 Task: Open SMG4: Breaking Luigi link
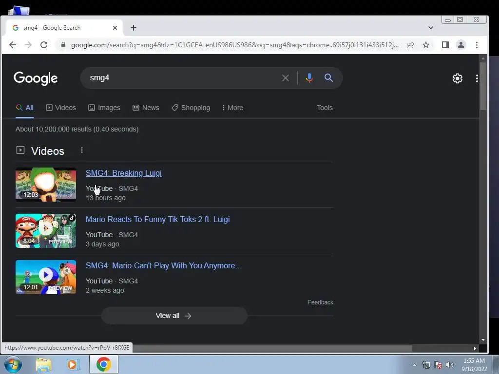click(x=123, y=173)
